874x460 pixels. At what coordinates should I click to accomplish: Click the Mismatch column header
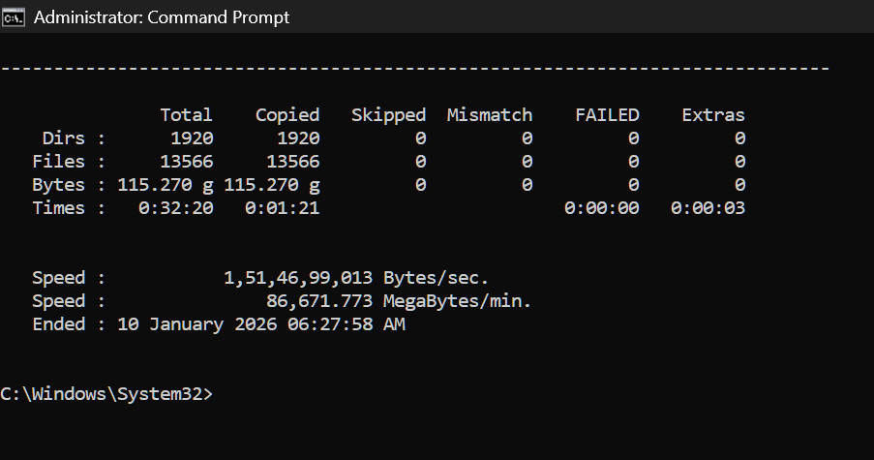[489, 115]
